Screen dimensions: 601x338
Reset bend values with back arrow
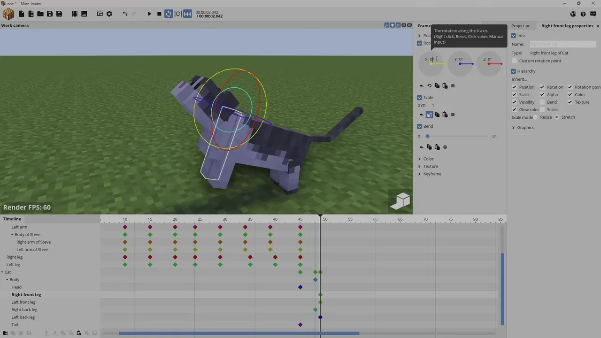pyautogui.click(x=421, y=147)
